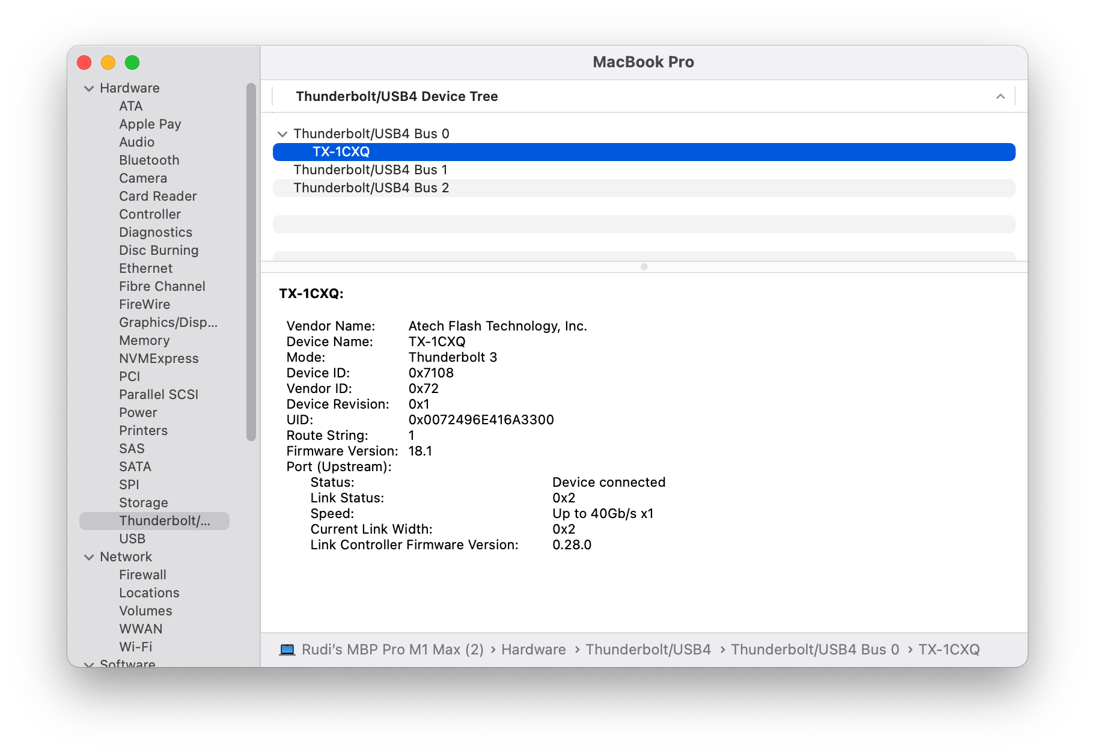Viewport: 1095px width, 756px height.
Task: Click the split pane divider handle
Action: [x=644, y=267]
